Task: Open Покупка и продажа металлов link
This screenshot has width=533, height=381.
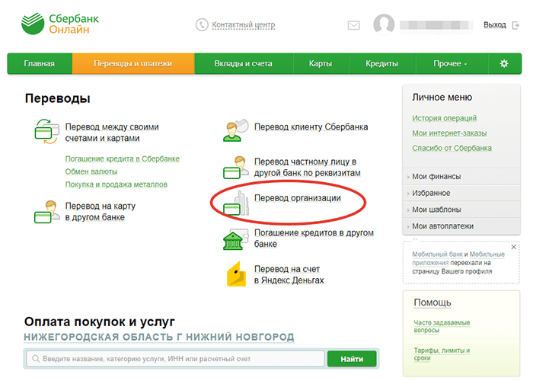Action: [x=116, y=184]
